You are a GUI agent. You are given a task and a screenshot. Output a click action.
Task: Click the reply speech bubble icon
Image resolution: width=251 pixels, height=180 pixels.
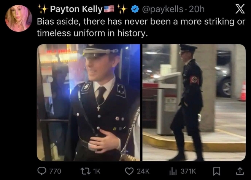click(x=42, y=171)
